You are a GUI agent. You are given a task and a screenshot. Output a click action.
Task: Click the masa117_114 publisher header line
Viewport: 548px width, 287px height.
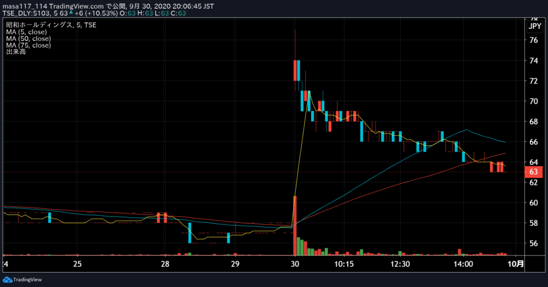108,6
